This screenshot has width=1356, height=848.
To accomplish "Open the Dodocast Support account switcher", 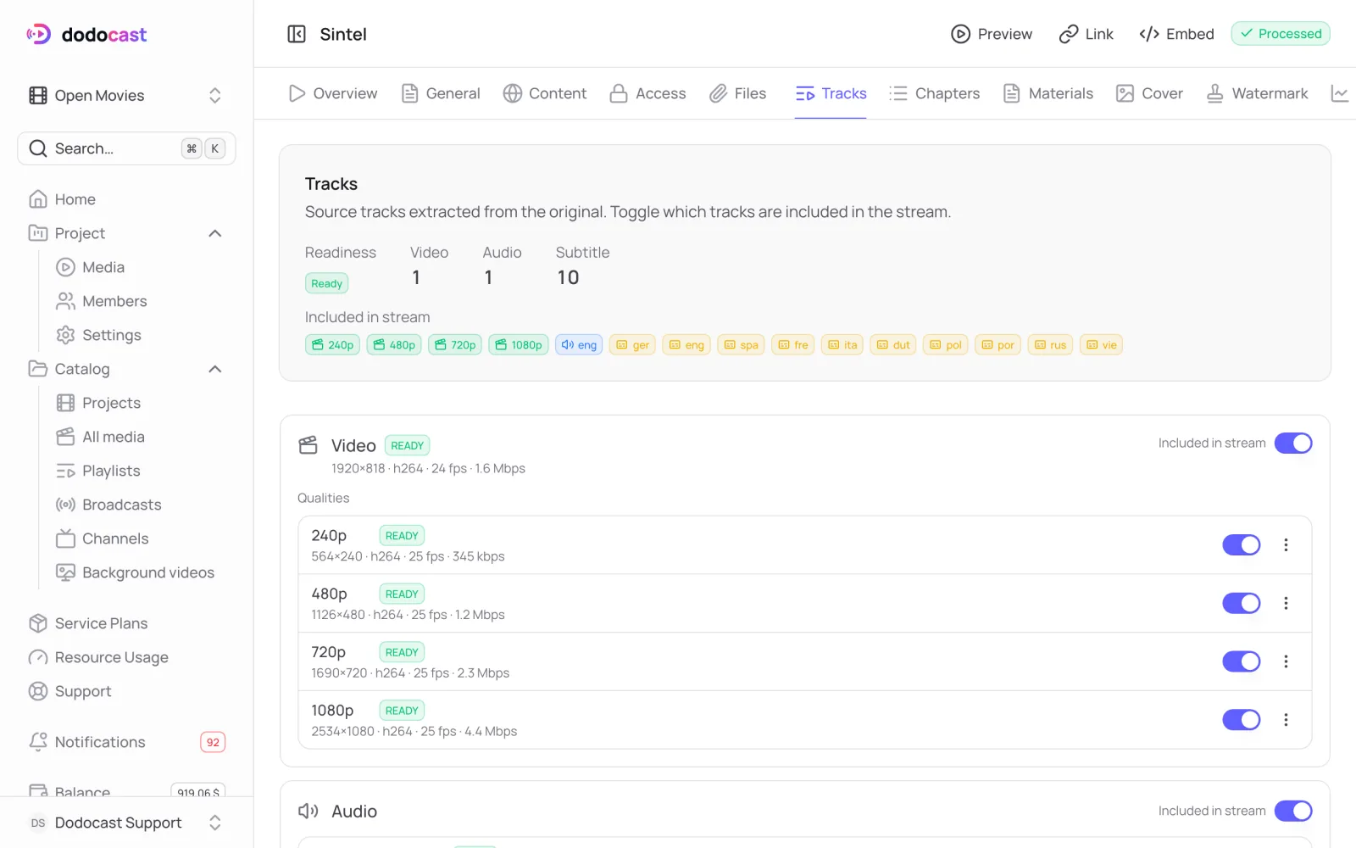I will point(127,823).
